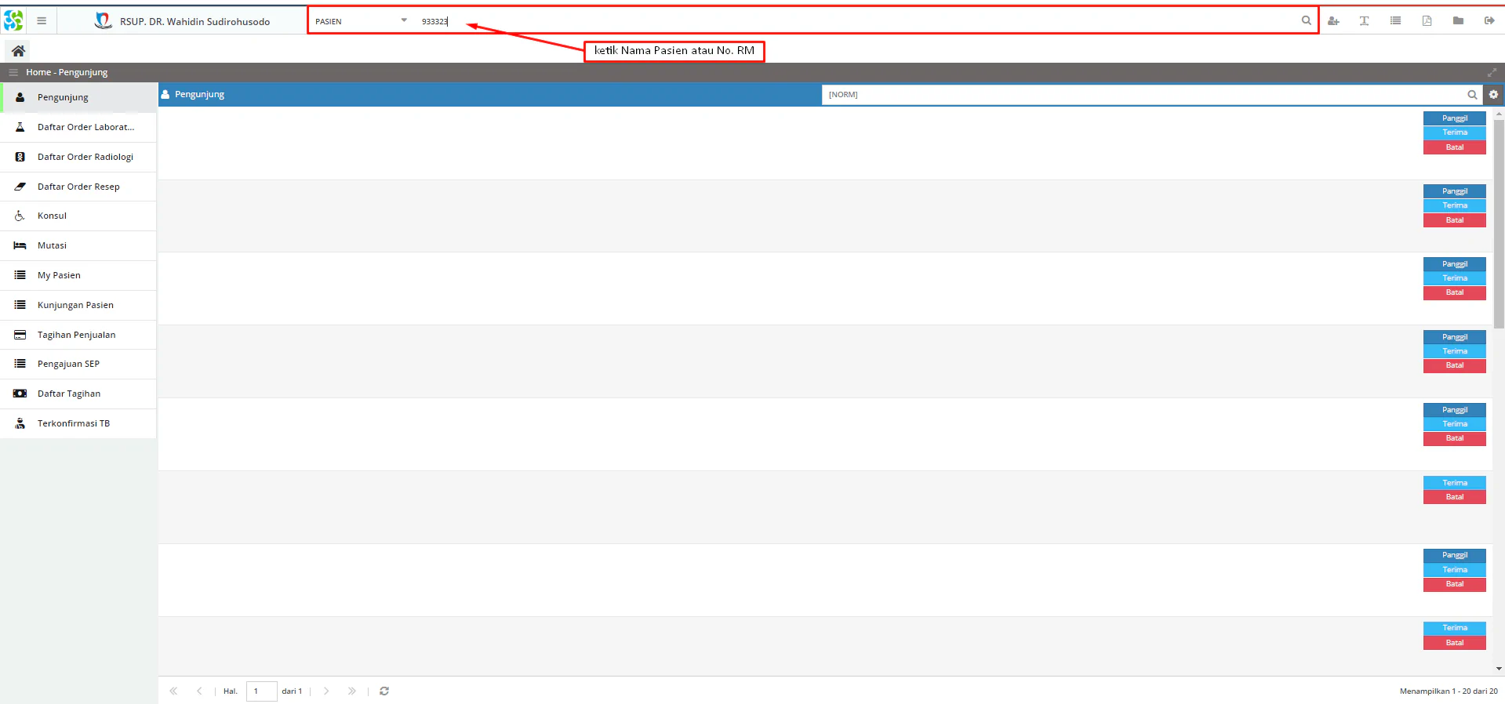This screenshot has width=1505, height=704.
Task: Open Daftar Tagihan in the sidebar
Action: pos(78,394)
